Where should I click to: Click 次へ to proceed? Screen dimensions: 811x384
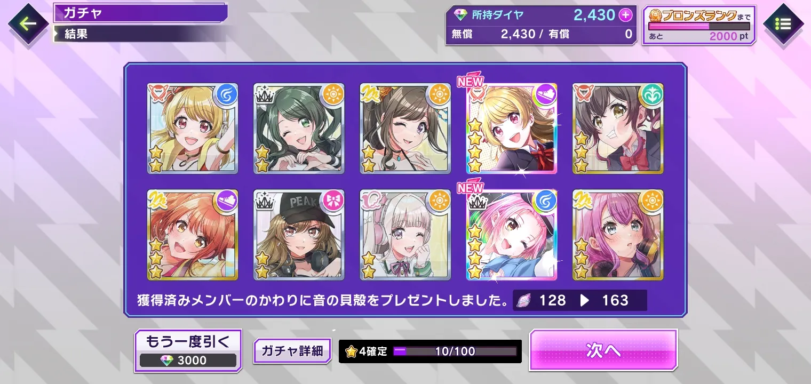click(x=603, y=350)
